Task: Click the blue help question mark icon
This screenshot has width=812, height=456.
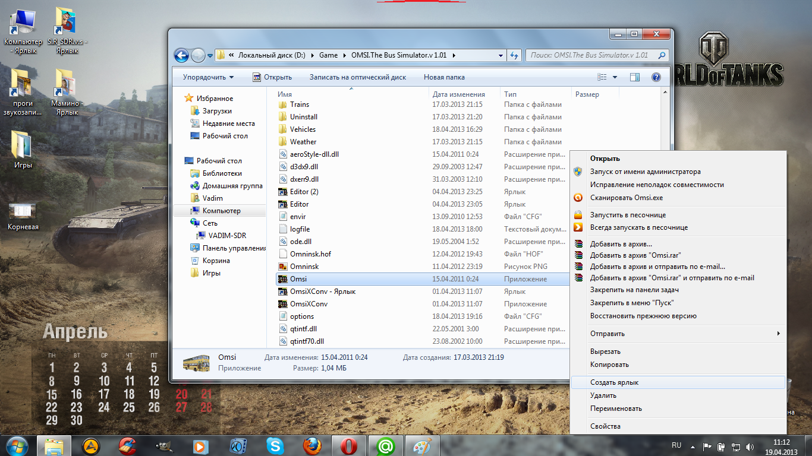Action: tap(656, 77)
